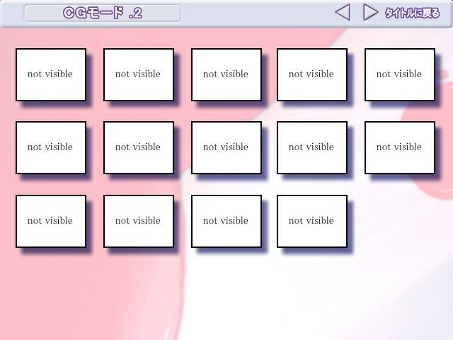This screenshot has height=340, width=453.
Task: Click the .2 page number in header
Action: tap(135, 13)
